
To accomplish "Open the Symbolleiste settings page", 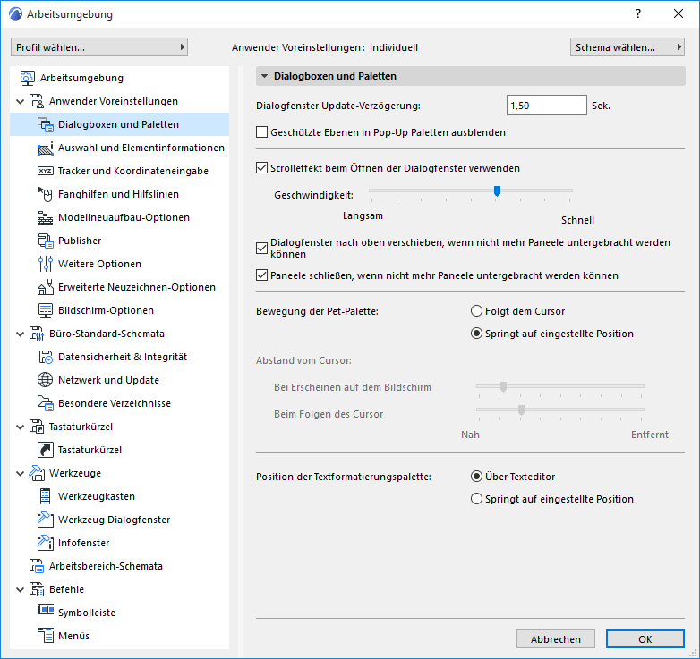I will point(87,613).
